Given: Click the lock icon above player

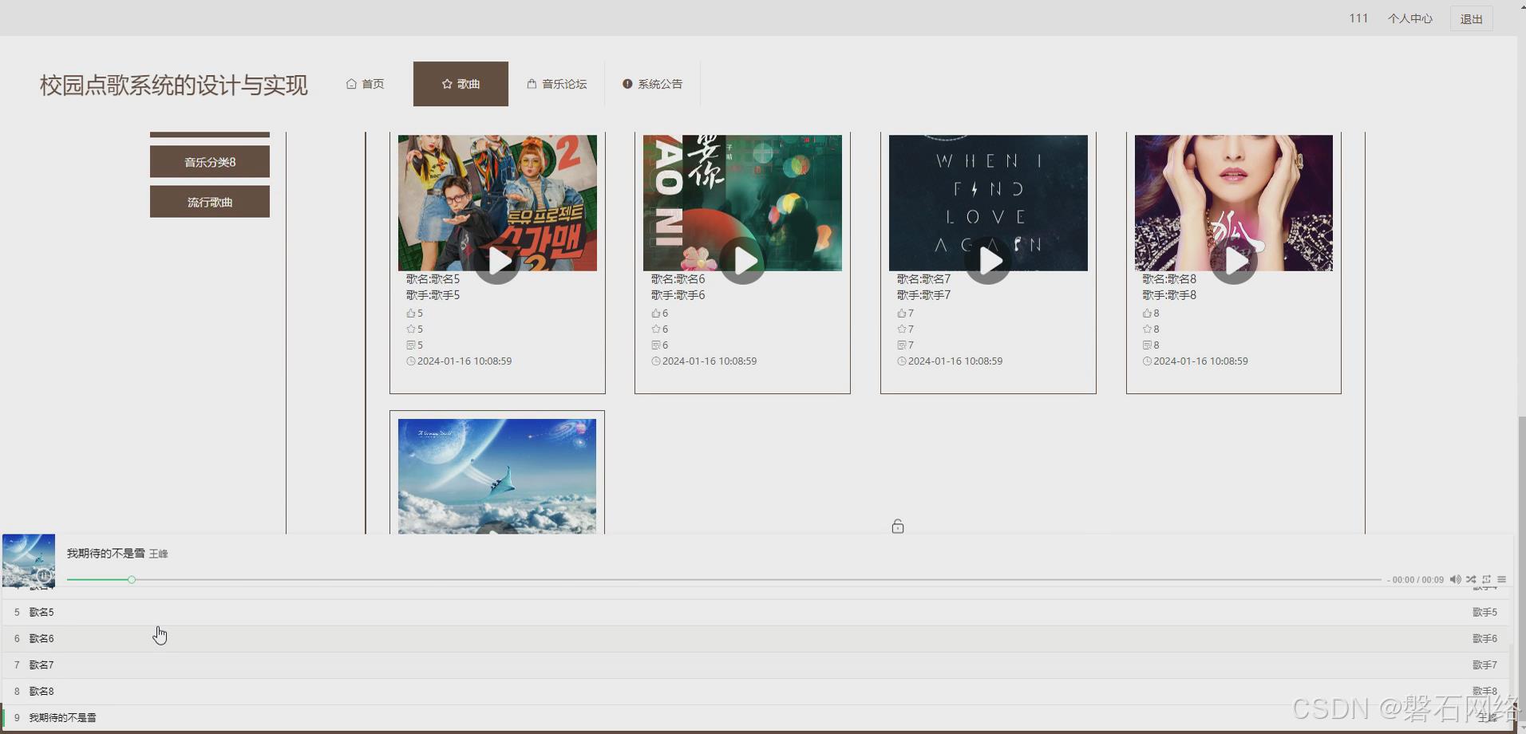Looking at the screenshot, I should coord(898,527).
